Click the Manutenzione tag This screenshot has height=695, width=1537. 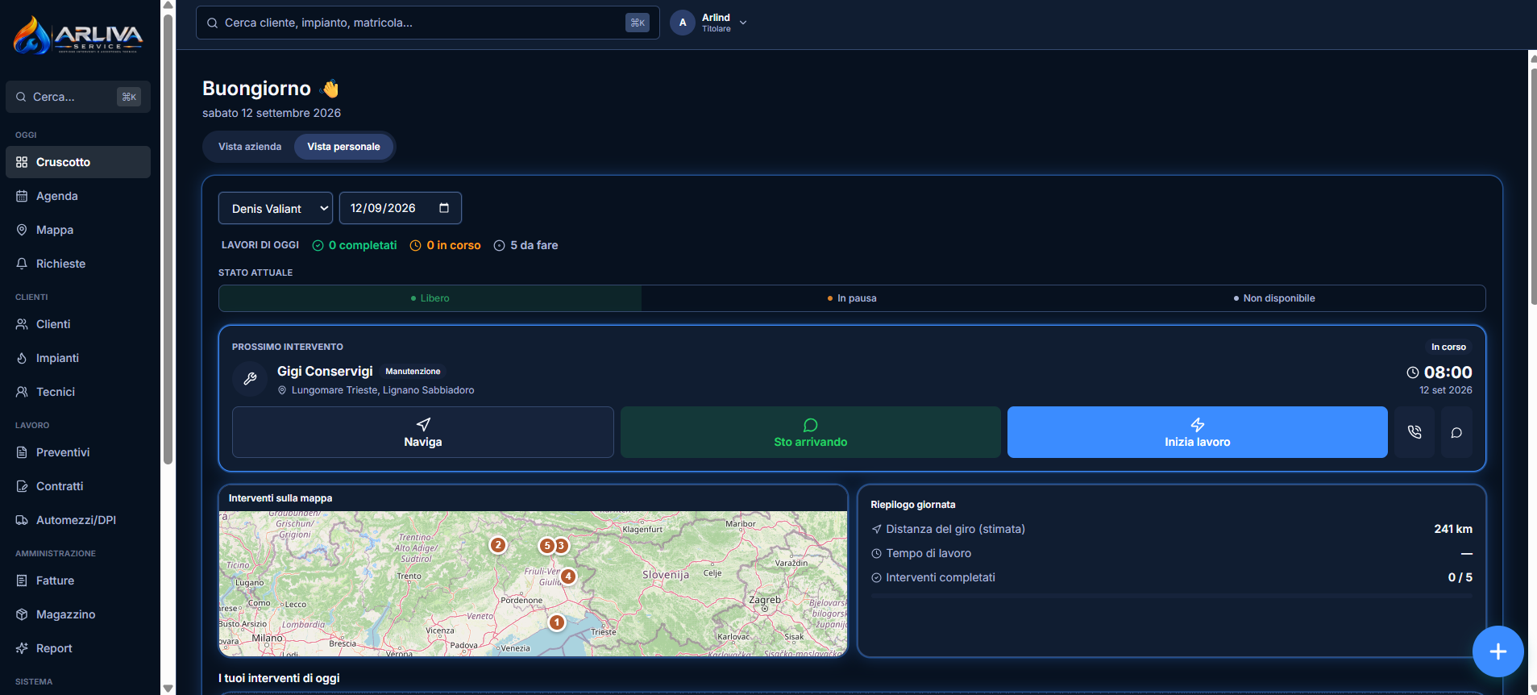pyautogui.click(x=413, y=372)
